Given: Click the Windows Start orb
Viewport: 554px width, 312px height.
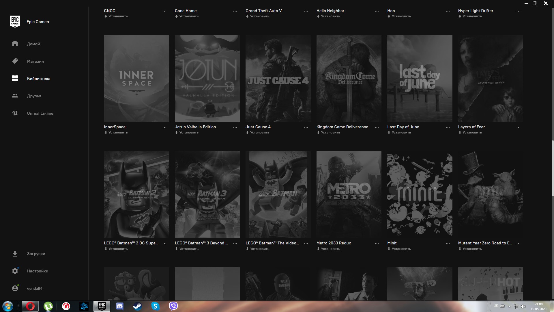Looking at the screenshot, I should 8,306.
